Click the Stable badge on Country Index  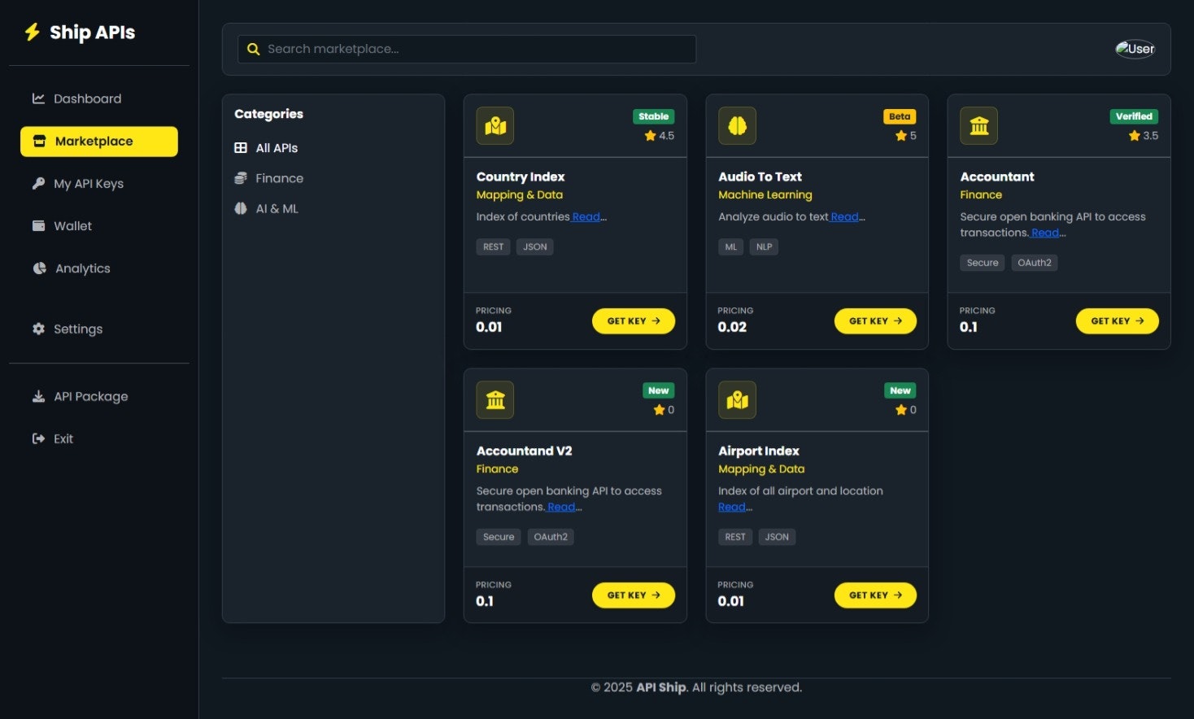click(x=653, y=116)
